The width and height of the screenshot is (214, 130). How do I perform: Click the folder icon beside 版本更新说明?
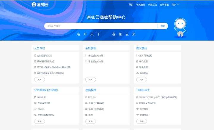coord(137,55)
